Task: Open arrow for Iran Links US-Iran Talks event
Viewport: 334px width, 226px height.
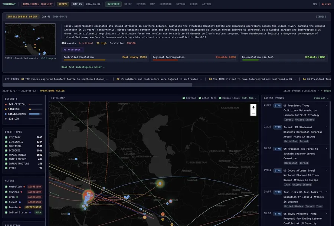Action: (326, 192)
